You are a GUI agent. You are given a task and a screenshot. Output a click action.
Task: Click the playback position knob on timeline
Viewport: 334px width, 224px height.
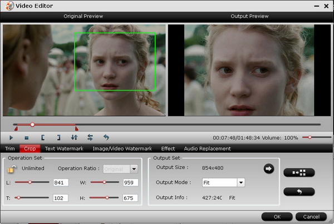click(x=32, y=125)
